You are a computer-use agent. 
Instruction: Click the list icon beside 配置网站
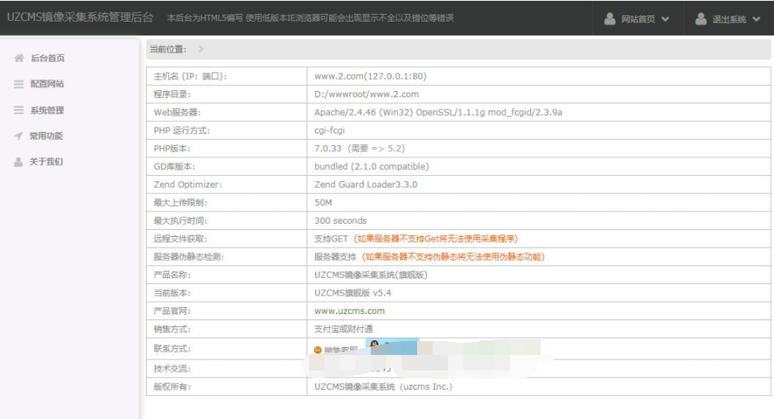tap(19, 84)
